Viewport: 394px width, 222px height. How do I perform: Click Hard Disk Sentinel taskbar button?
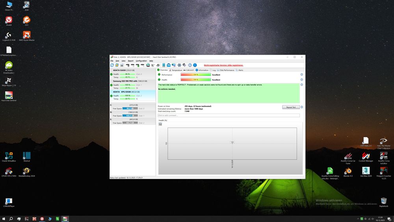65,219
